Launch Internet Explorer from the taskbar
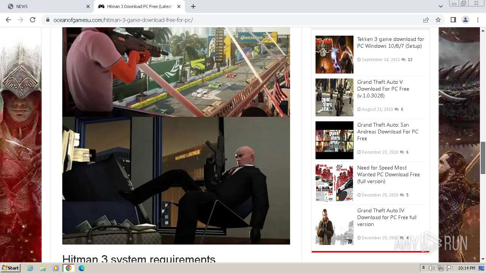The image size is (486, 273). [30, 268]
